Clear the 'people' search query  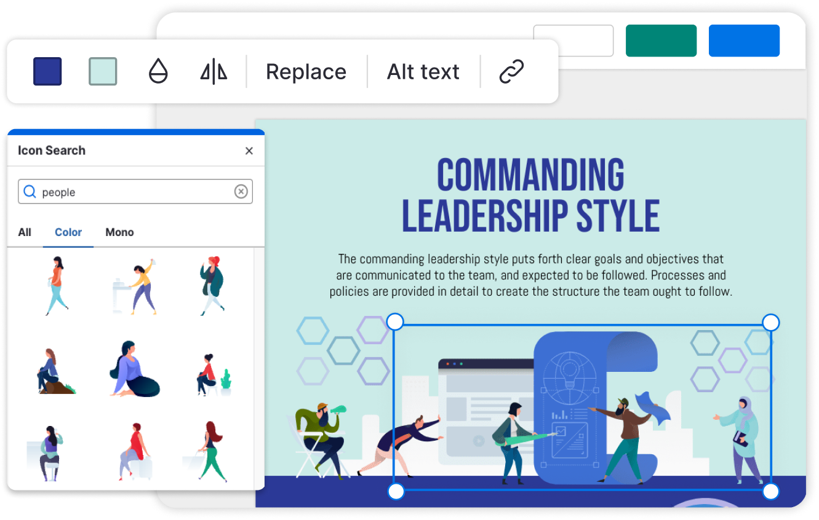pyautogui.click(x=241, y=191)
